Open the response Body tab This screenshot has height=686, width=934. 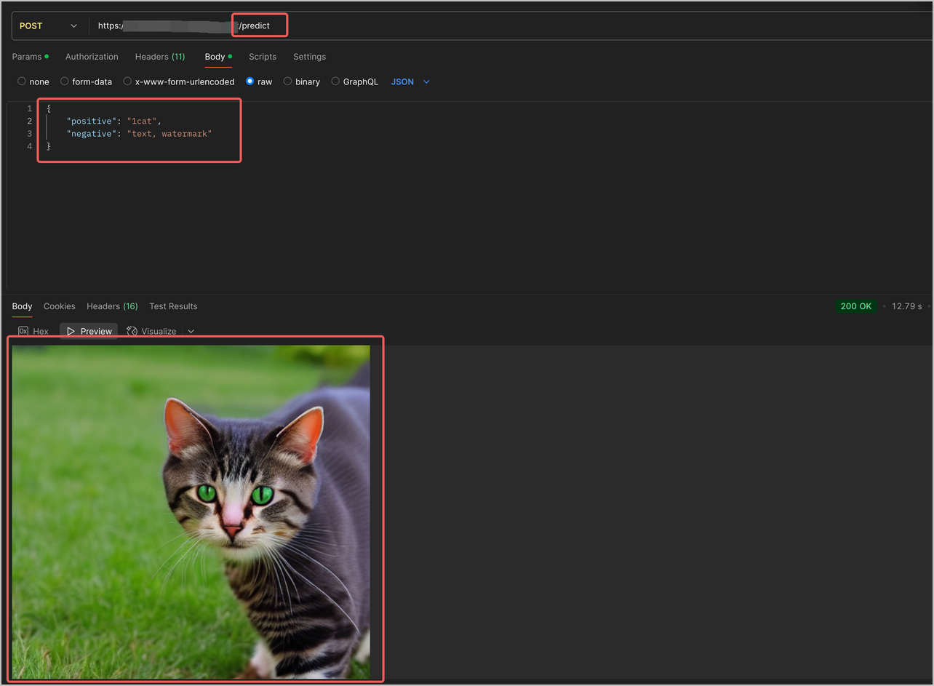coord(22,306)
